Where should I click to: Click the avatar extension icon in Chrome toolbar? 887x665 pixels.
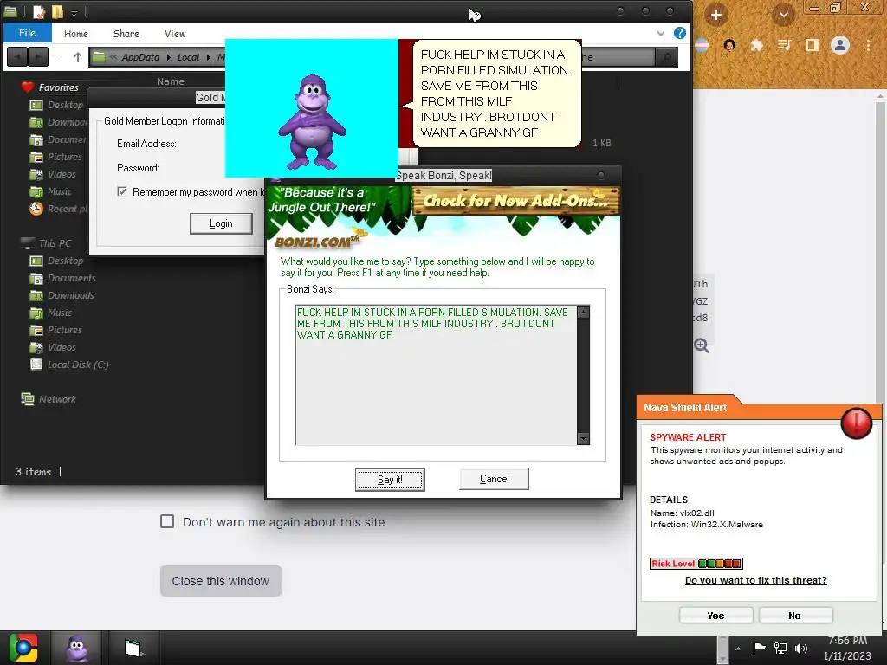pos(729,45)
